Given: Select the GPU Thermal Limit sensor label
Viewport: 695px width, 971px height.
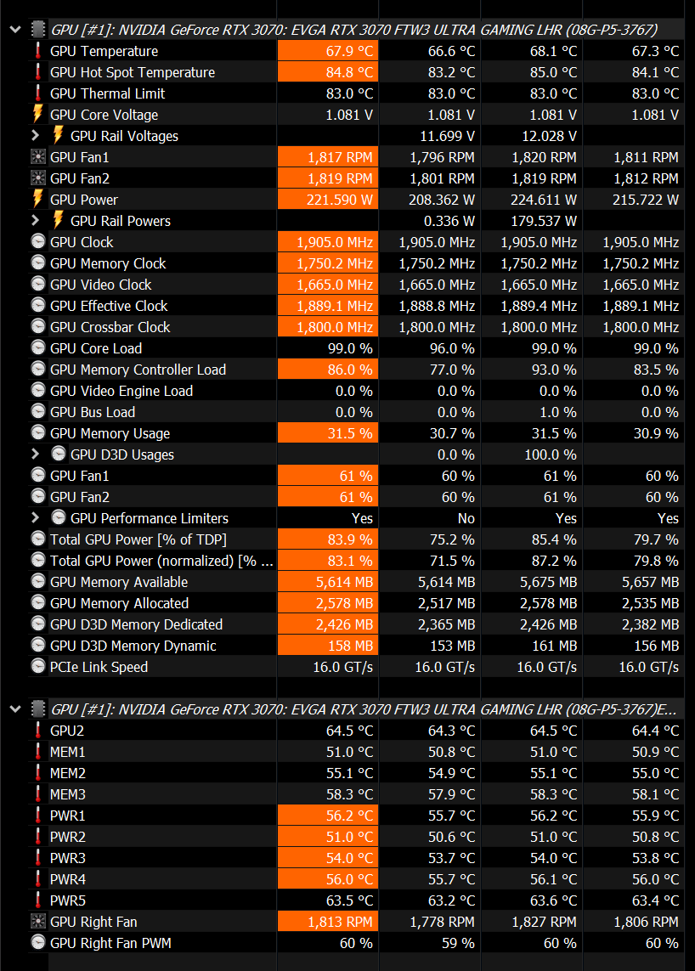Looking at the screenshot, I should (x=107, y=93).
